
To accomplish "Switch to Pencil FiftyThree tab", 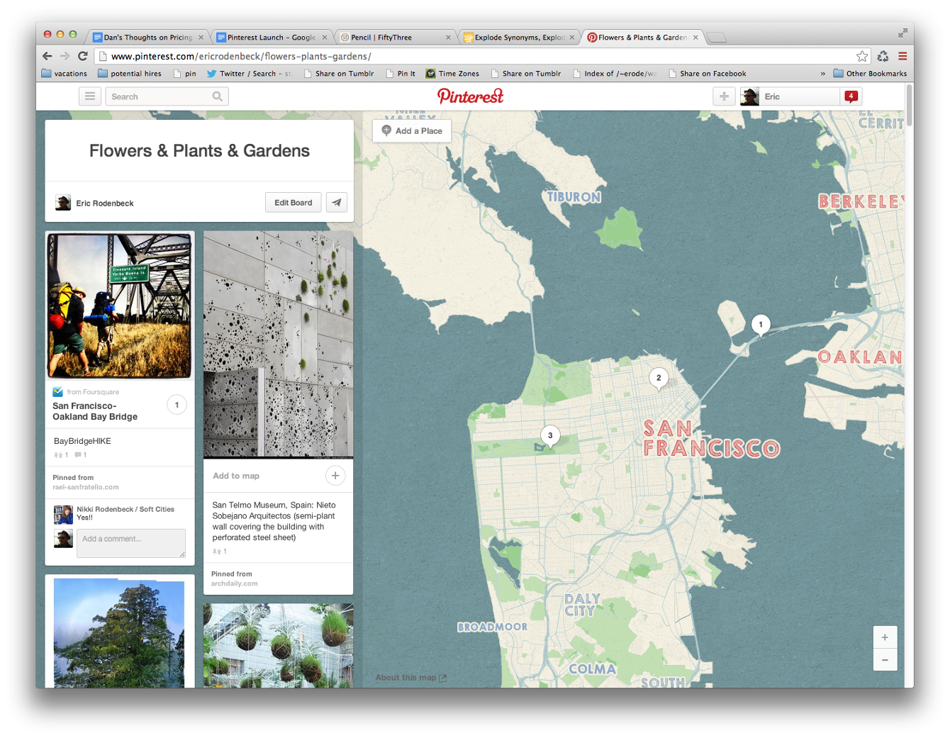I will [x=395, y=38].
